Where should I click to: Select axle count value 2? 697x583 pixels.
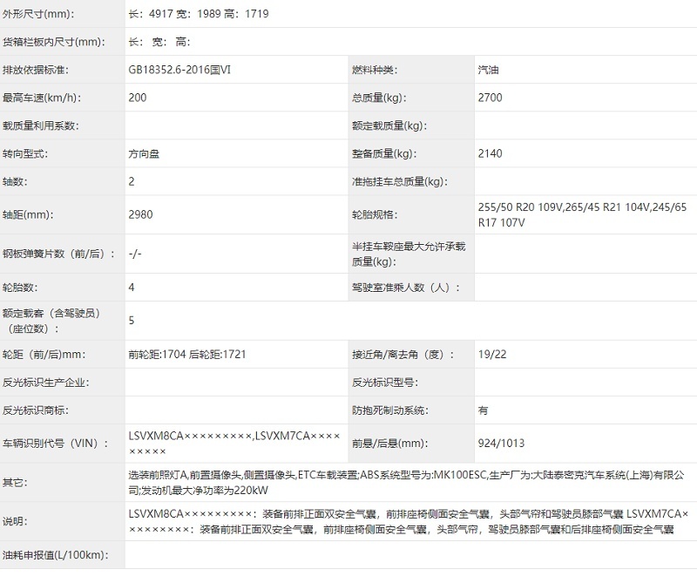(x=132, y=182)
